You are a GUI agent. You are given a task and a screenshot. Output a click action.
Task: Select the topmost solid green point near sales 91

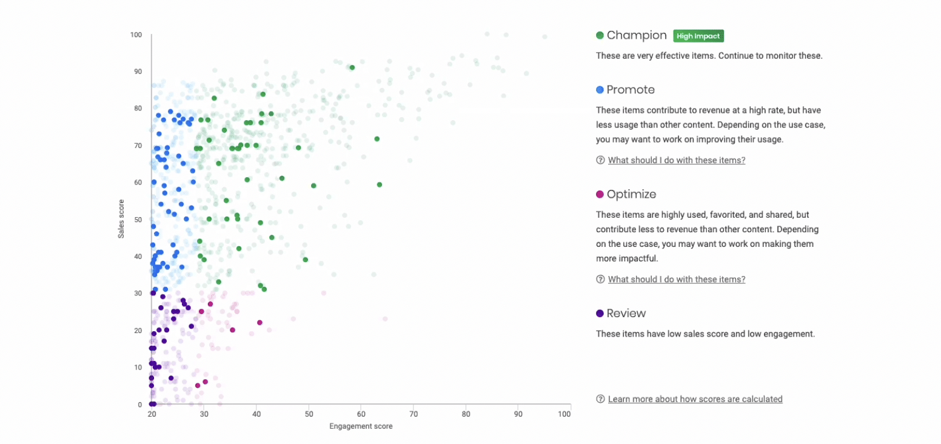coord(352,67)
